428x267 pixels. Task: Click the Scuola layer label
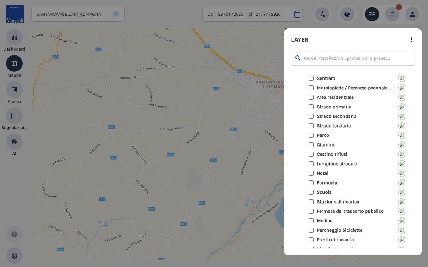point(324,192)
